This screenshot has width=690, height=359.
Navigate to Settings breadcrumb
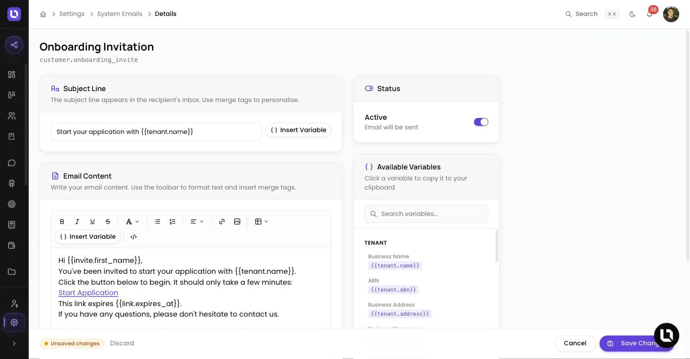(x=72, y=14)
